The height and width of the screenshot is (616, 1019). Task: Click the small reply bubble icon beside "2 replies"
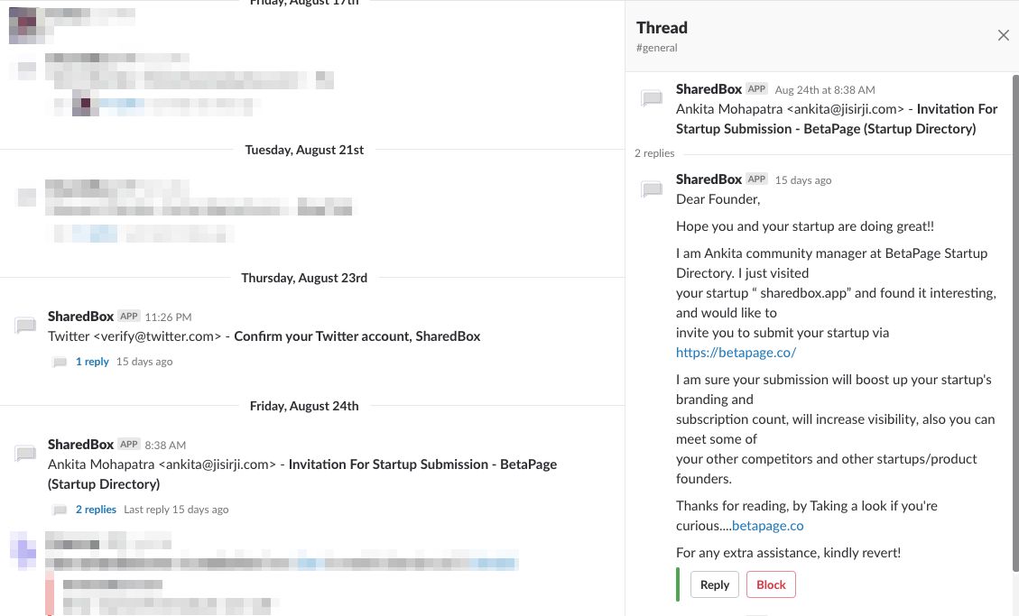[x=60, y=509]
